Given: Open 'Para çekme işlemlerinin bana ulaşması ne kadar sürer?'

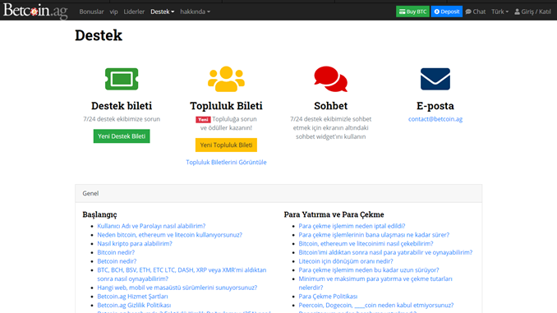Looking at the screenshot, I should 374,235.
